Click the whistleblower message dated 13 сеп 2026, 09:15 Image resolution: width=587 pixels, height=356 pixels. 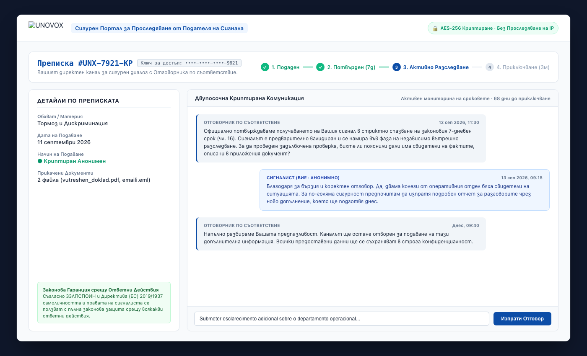pyautogui.click(x=405, y=190)
